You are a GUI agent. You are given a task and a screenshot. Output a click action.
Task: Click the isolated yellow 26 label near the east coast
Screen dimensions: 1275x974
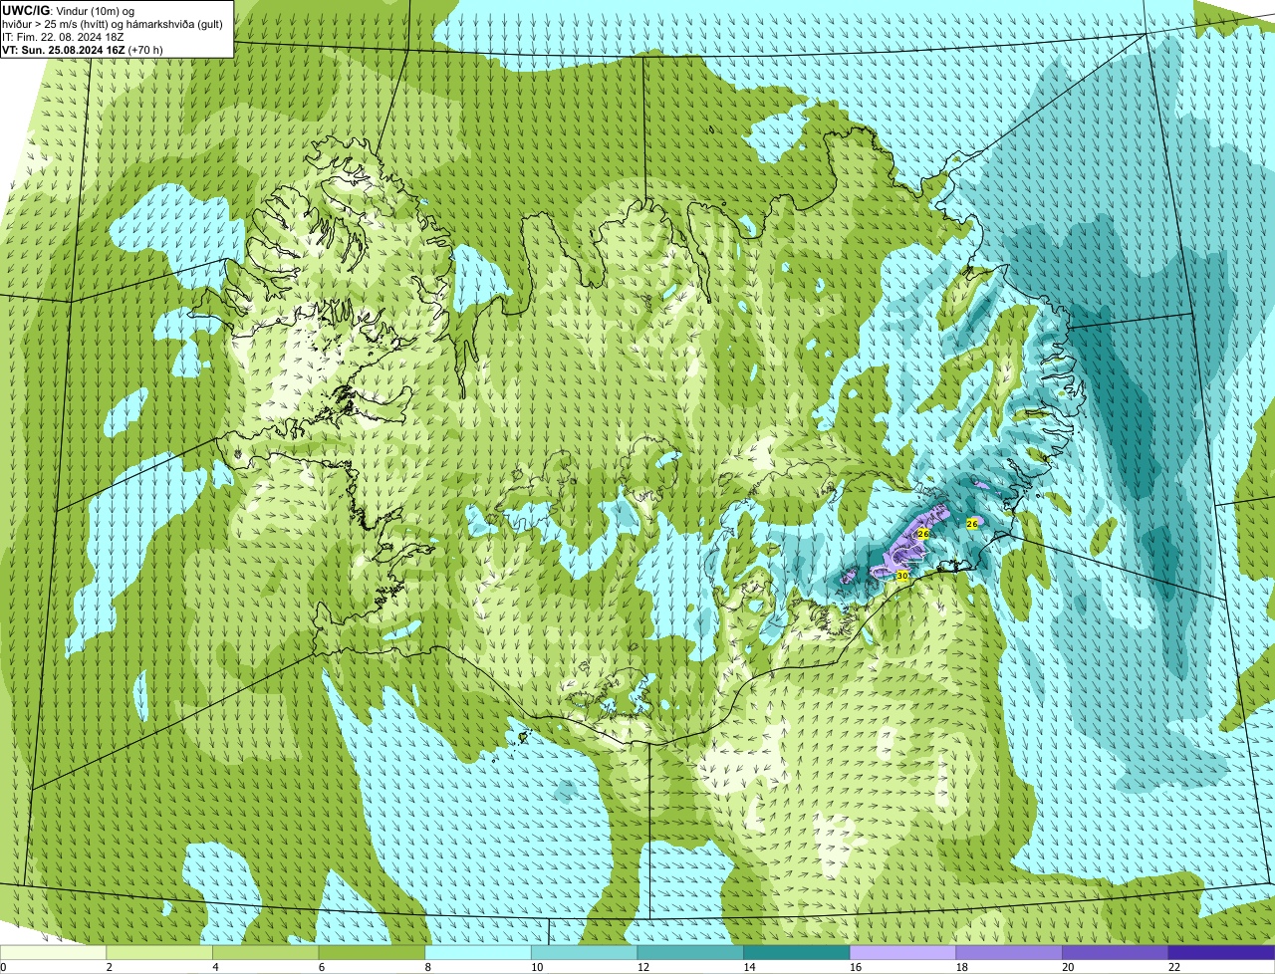(972, 523)
